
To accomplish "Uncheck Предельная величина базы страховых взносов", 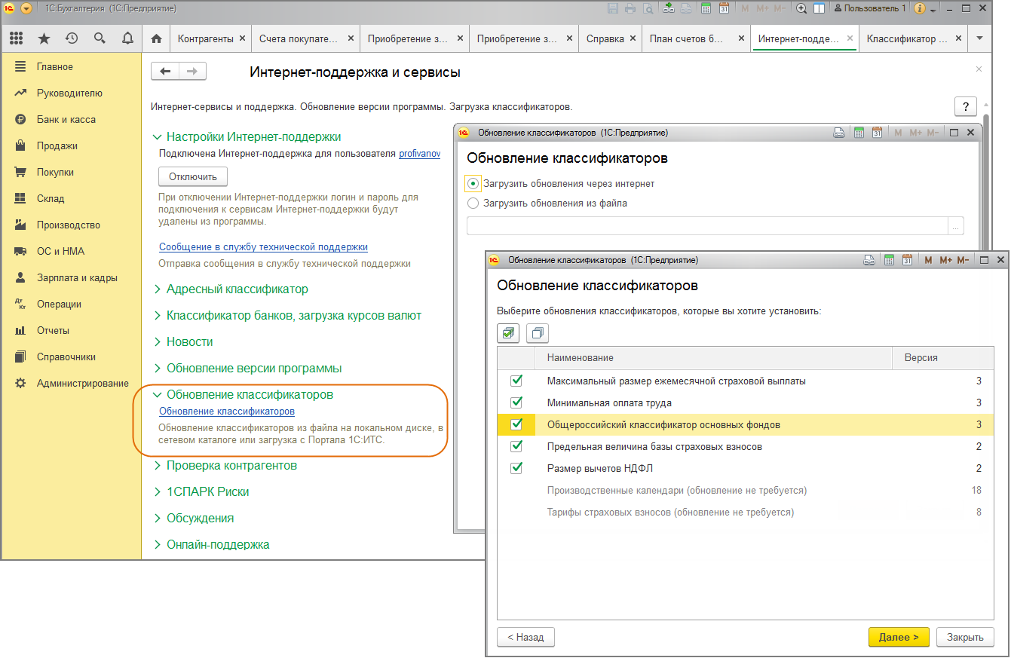I will 516,446.
